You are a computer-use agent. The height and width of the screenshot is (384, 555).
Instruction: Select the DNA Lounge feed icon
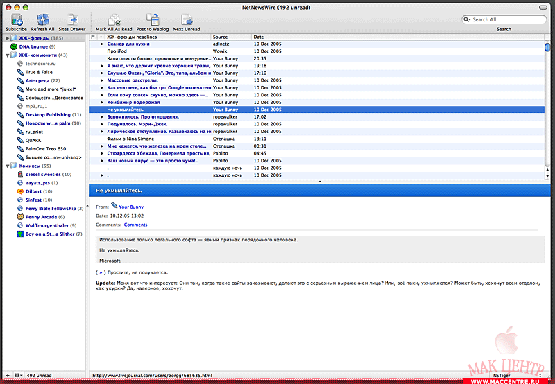[x=14, y=46]
